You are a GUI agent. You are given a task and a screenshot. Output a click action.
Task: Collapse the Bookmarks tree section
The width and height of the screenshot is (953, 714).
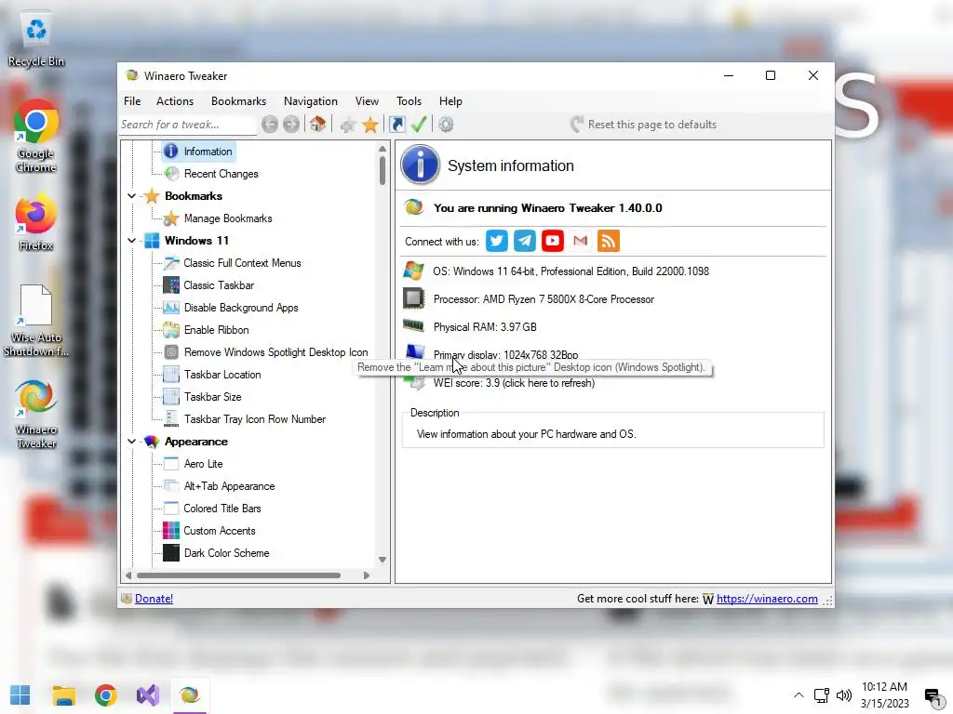[131, 196]
